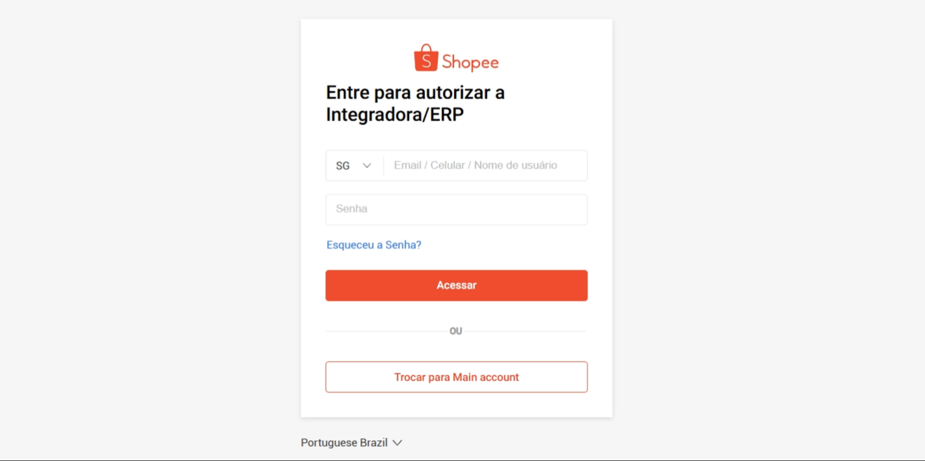Click the white S letter inside the bag logo
Viewport: 925px width, 461px height.
coord(426,61)
